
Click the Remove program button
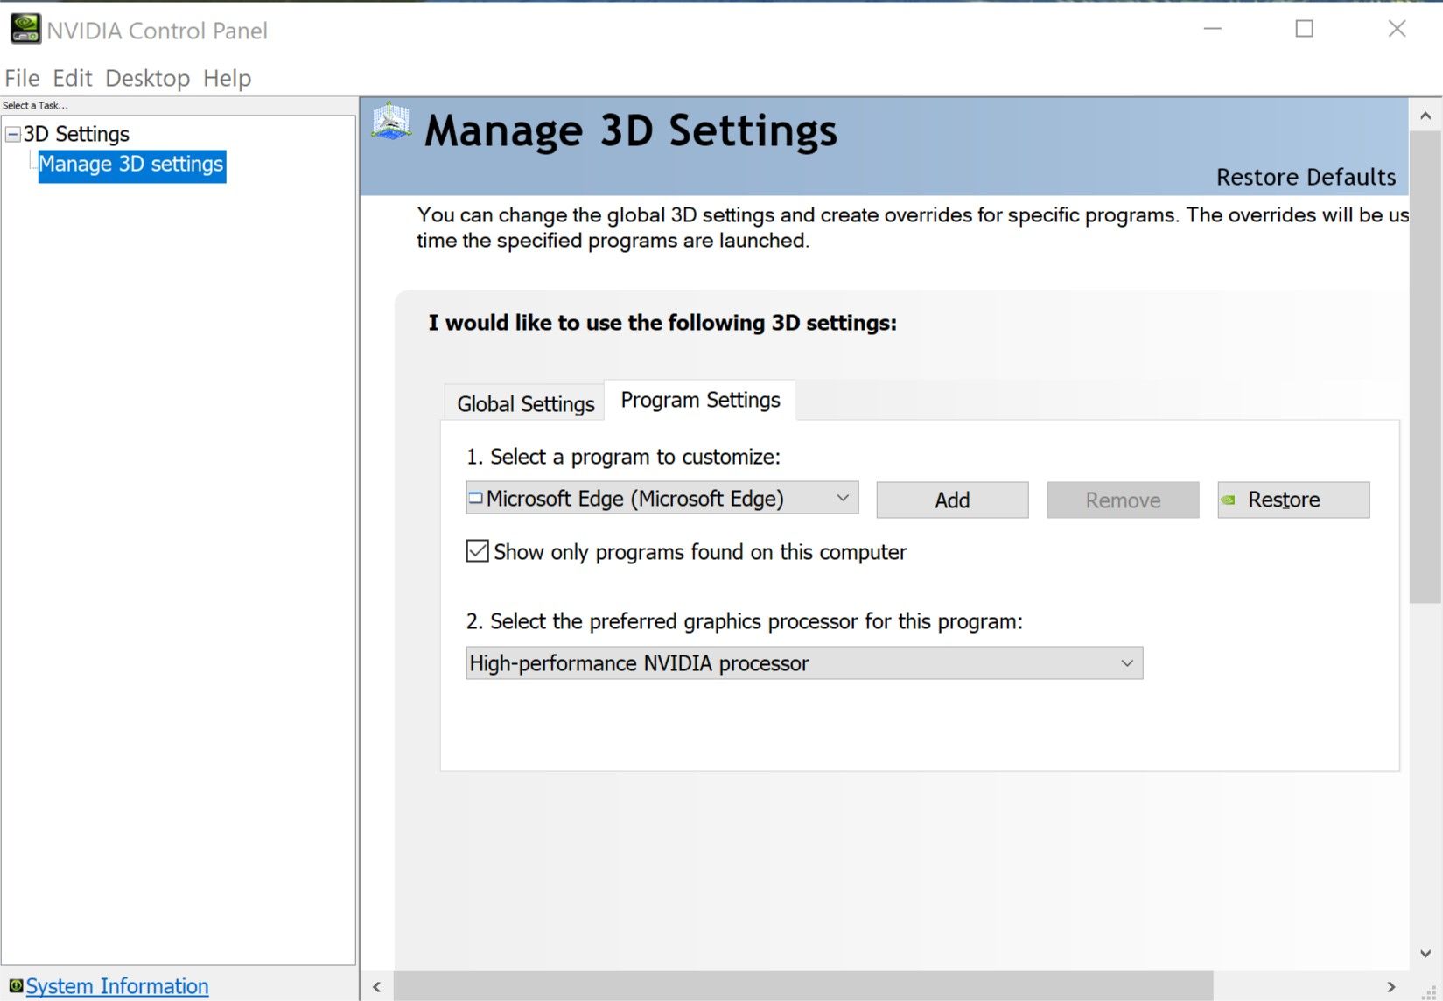pyautogui.click(x=1123, y=500)
